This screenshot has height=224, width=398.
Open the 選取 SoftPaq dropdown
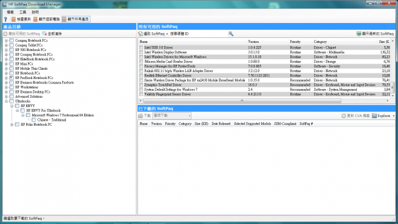click(153, 34)
